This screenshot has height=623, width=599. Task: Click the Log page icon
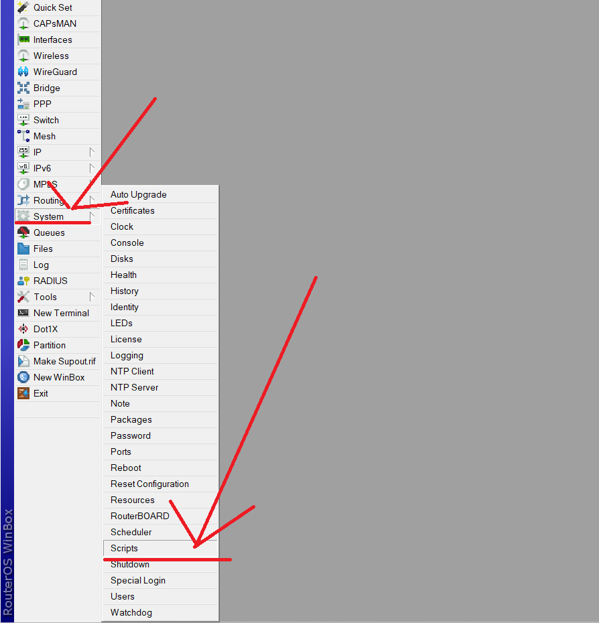23,265
